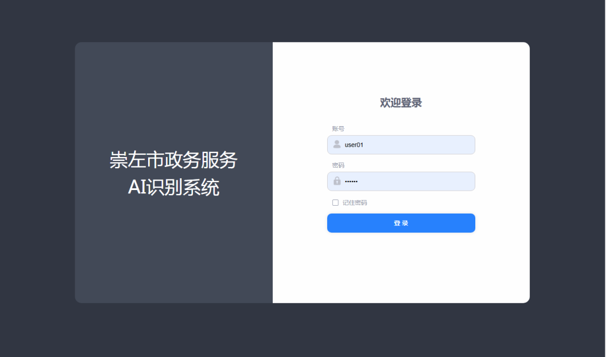
Task: Click the masked password dots
Action: (x=351, y=182)
